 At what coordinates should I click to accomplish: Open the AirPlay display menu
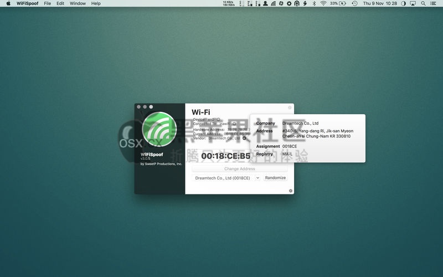point(413,3)
